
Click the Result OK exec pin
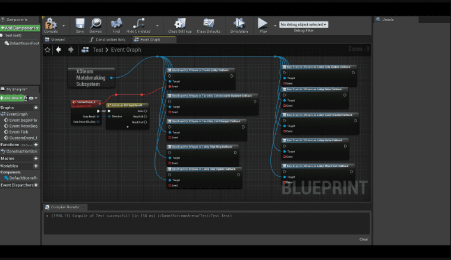146,116
